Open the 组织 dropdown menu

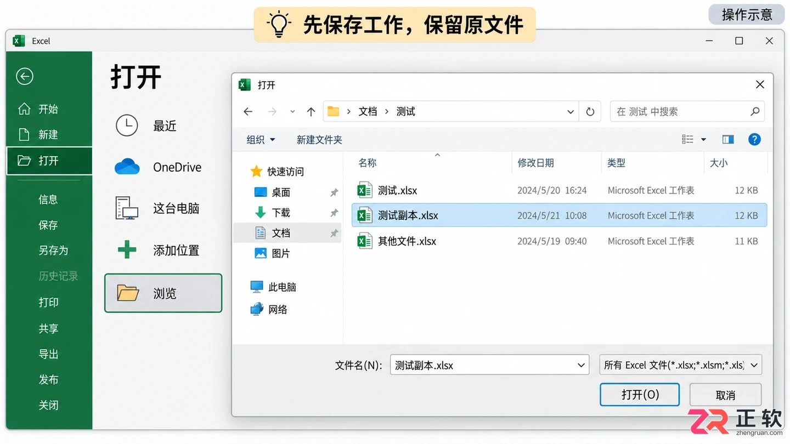click(261, 140)
